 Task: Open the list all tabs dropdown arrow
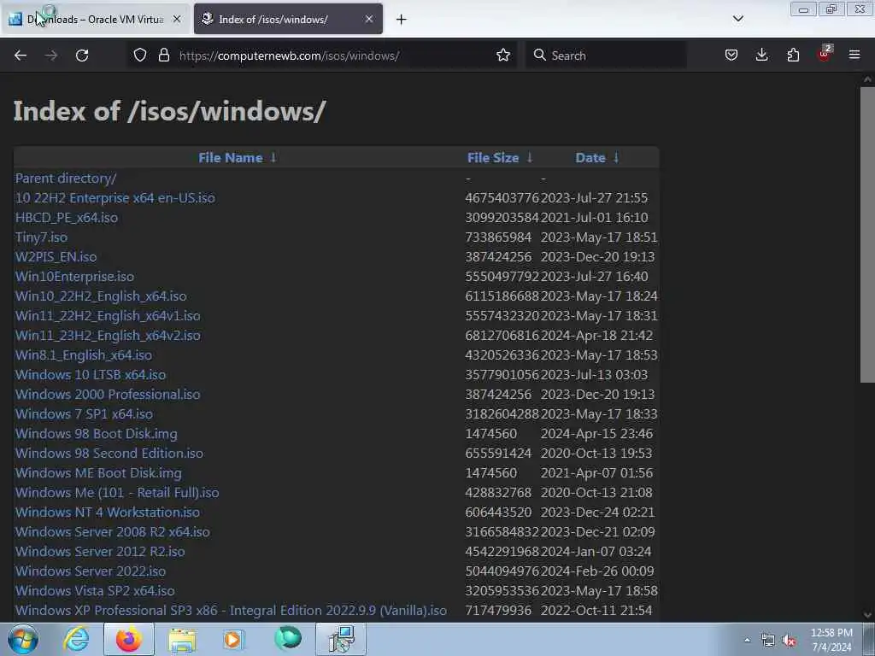737,19
